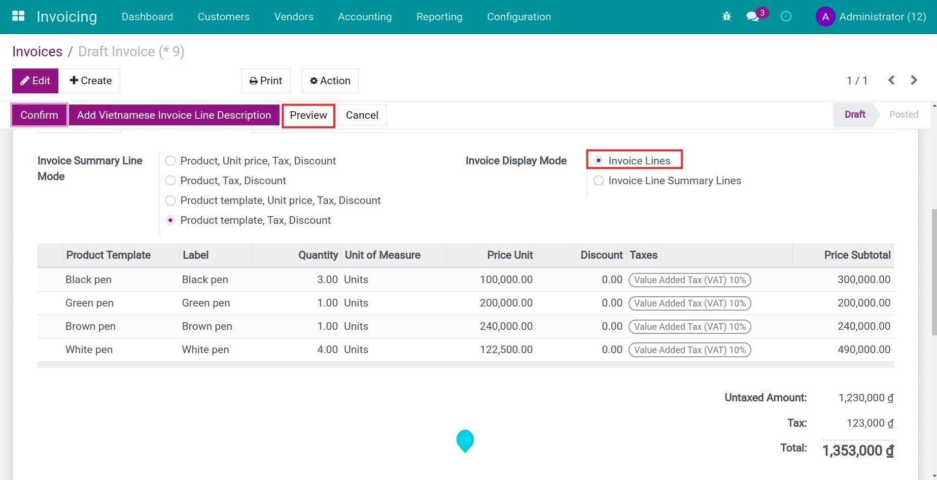Select Product, Tax, Discount summary mode

click(170, 180)
